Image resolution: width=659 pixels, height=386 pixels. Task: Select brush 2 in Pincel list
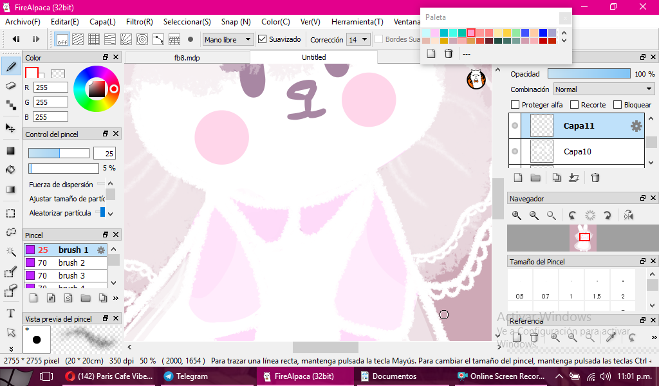click(x=66, y=262)
